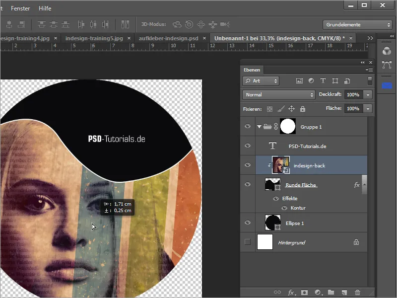Filter layers by shape layers icon
This screenshot has height=298, width=397.
[335, 81]
